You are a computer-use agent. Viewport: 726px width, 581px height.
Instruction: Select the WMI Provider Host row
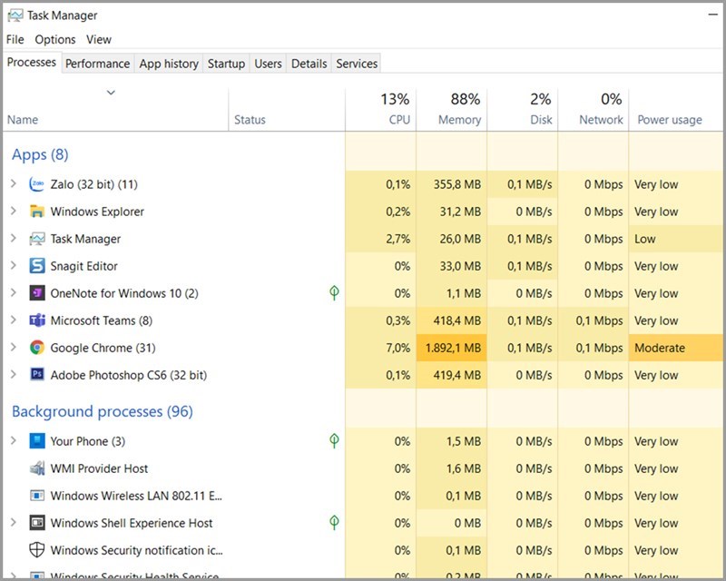pos(100,468)
